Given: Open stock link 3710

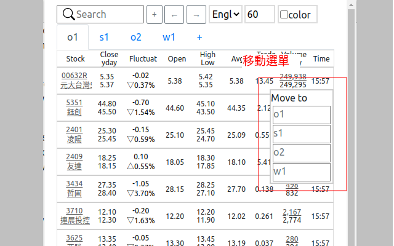Looking at the screenshot, I should (x=74, y=211).
